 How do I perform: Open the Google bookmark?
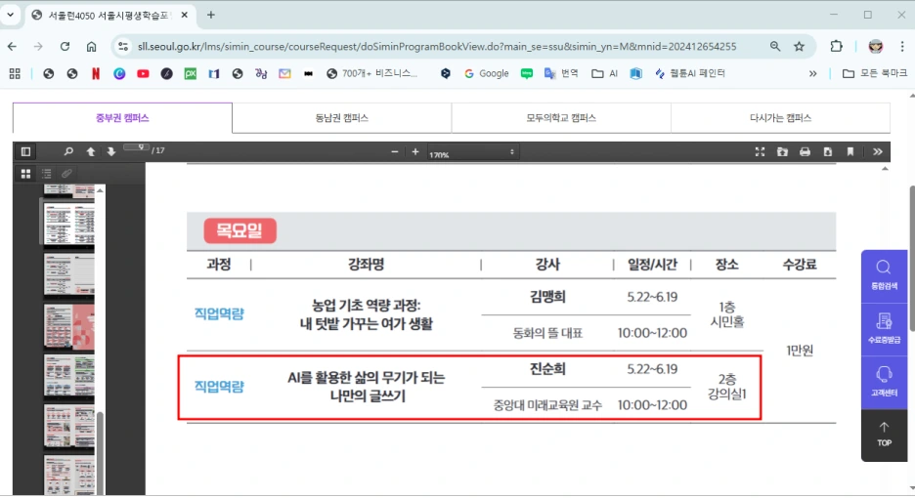487,73
